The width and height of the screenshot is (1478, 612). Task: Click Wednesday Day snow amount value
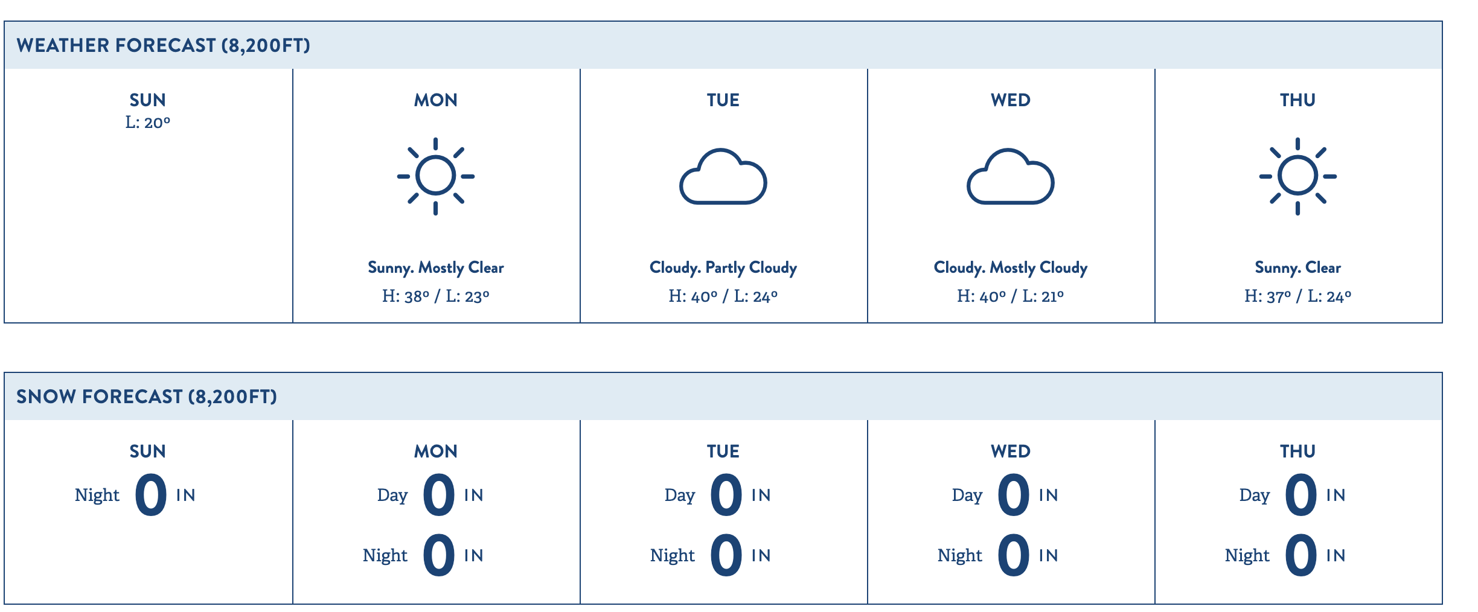pos(1014,495)
